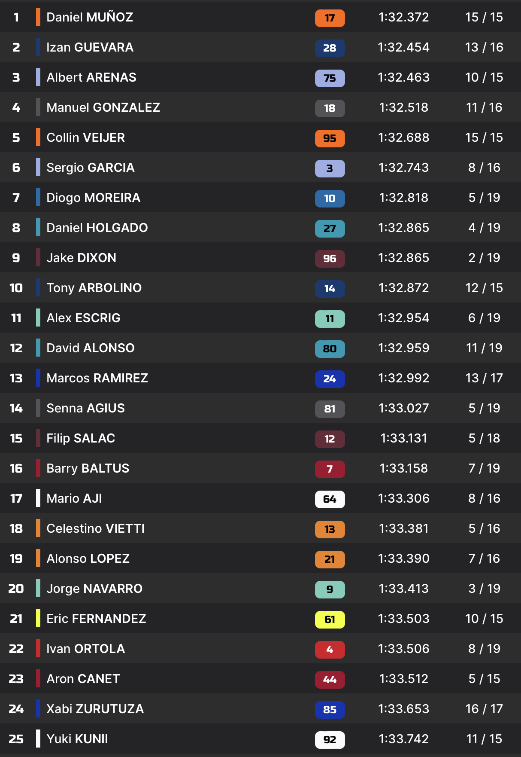Screen dimensions: 521x757
Task: Click team color bar beside Eric FERNANDEZ
Action: (38, 619)
